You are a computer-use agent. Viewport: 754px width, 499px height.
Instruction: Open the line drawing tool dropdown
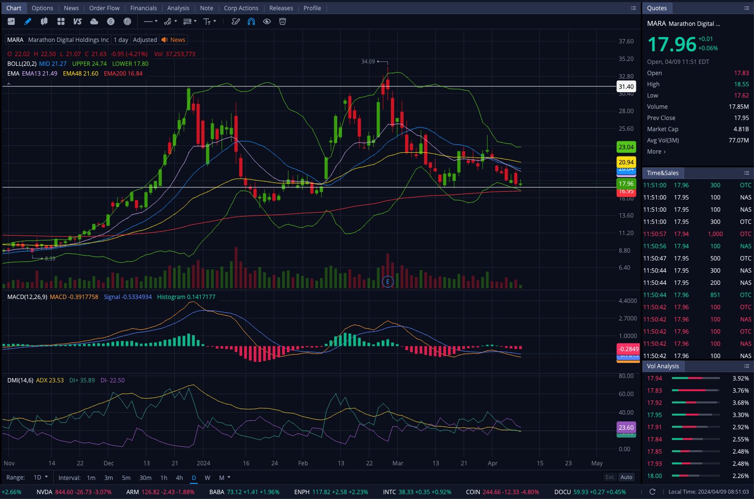click(150, 21)
